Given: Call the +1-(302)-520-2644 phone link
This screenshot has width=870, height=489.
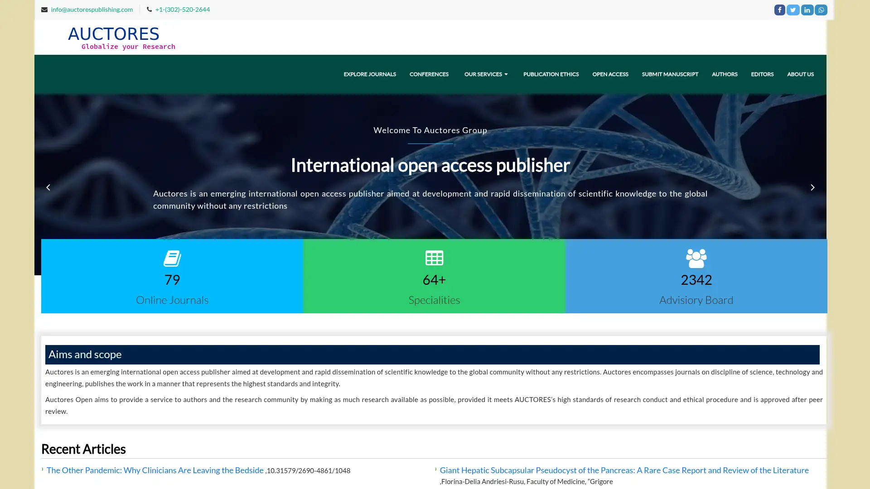Looking at the screenshot, I should coord(182,9).
